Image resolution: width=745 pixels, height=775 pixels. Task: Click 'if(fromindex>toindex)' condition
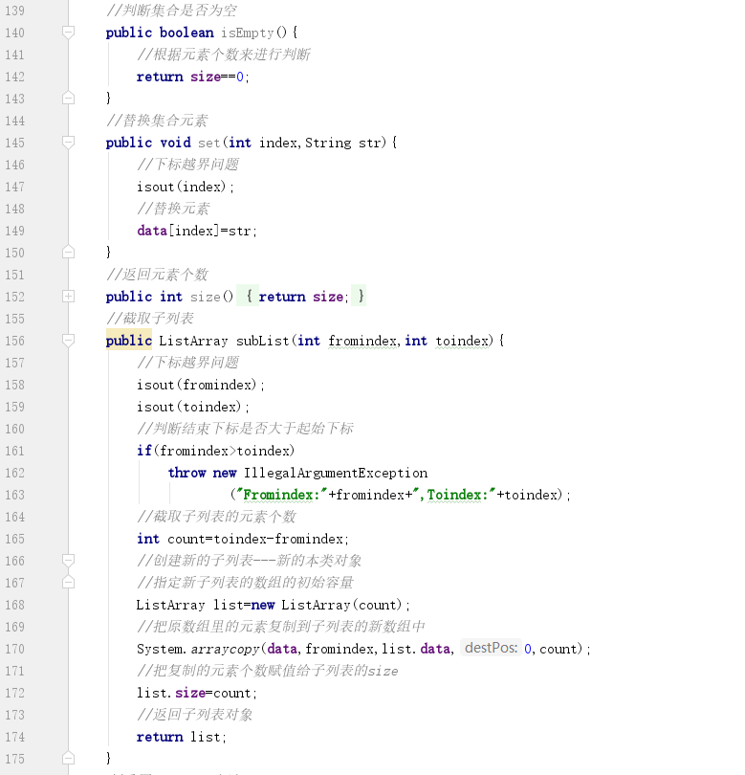(216, 451)
